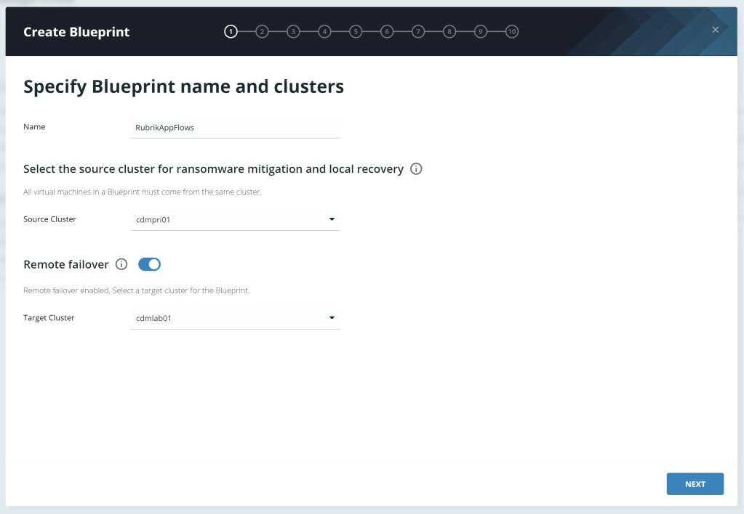Jump to step 2 in the wizard
Image resolution: width=744 pixels, height=514 pixels.
click(x=262, y=32)
